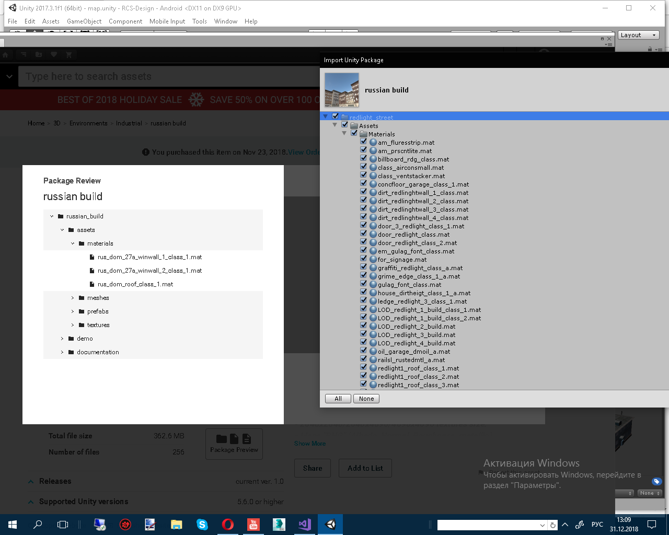Viewport: 669px width, 535px height.
Task: Open the Component menu
Action: click(125, 21)
